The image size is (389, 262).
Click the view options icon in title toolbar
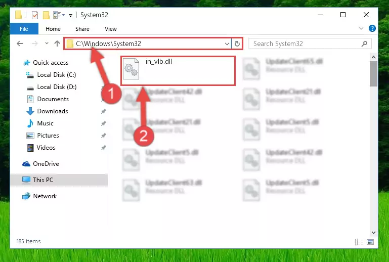click(x=59, y=15)
